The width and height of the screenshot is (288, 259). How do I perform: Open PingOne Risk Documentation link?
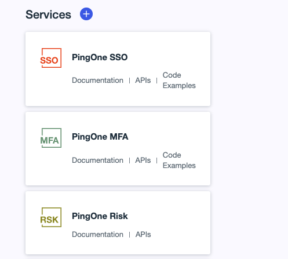pos(97,235)
